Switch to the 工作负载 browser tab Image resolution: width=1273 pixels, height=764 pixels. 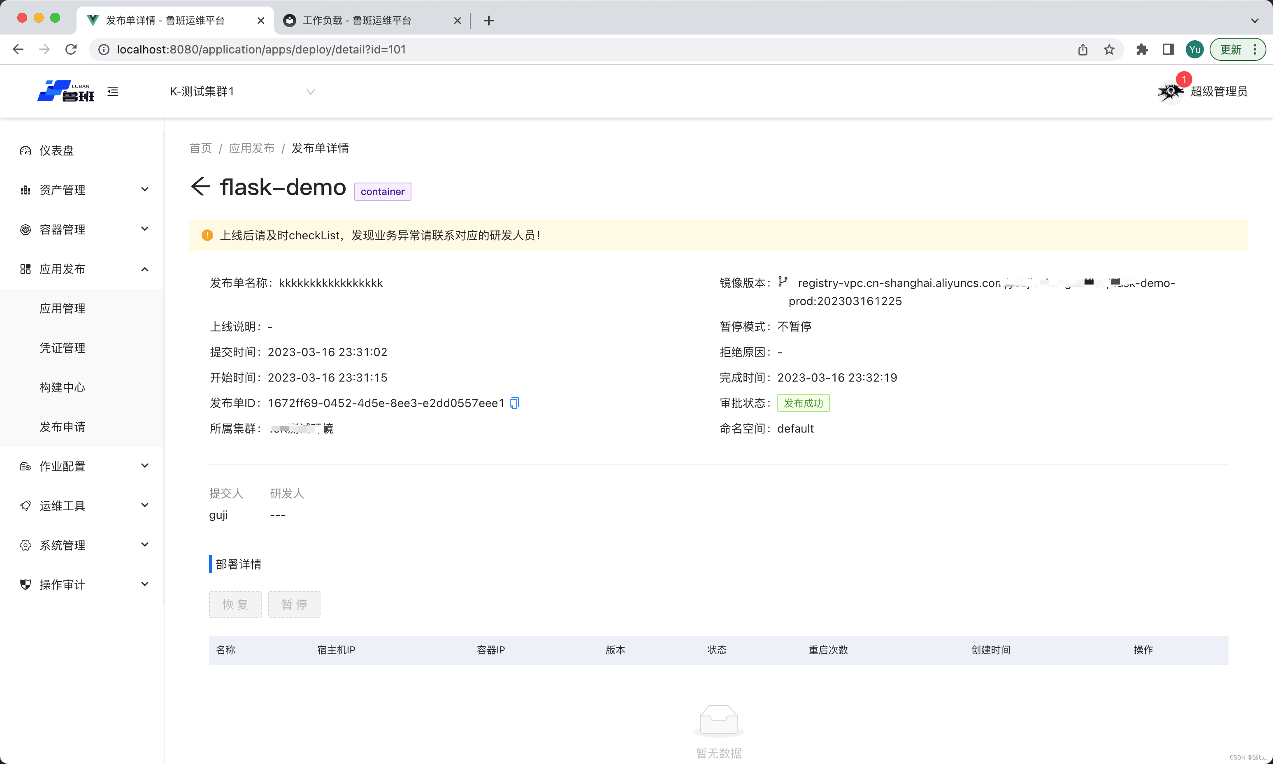click(x=357, y=21)
